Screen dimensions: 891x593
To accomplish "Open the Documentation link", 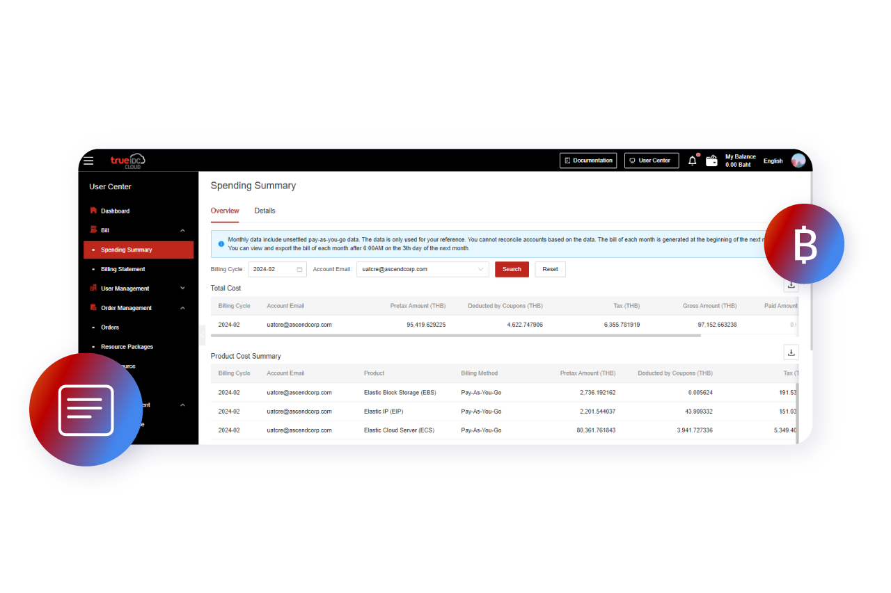I will 588,161.
